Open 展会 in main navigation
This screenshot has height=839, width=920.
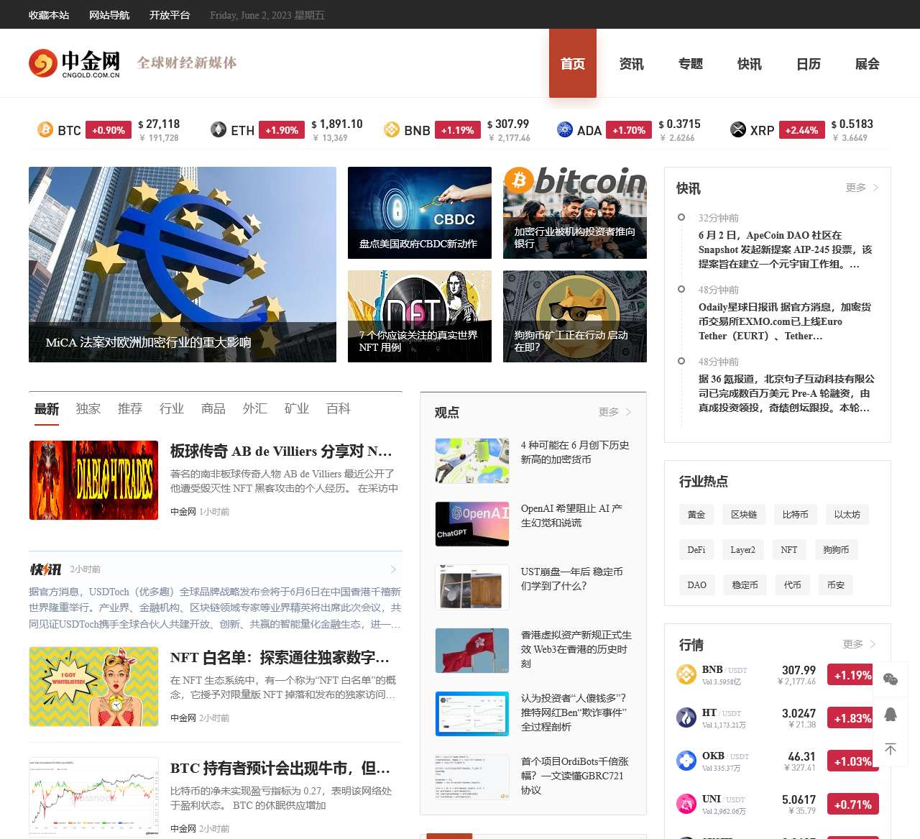pos(868,63)
